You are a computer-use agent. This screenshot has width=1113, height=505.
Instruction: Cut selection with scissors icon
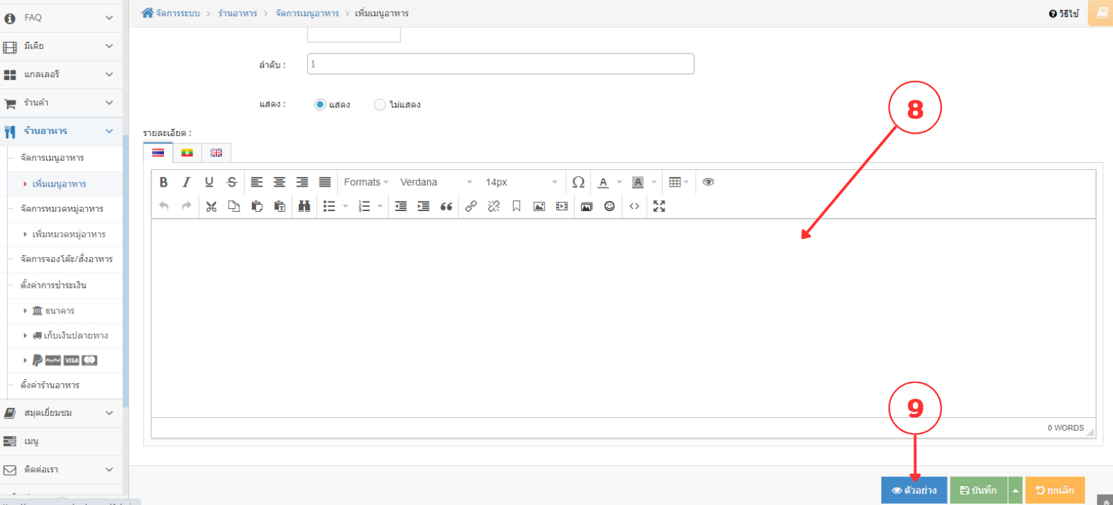(211, 206)
